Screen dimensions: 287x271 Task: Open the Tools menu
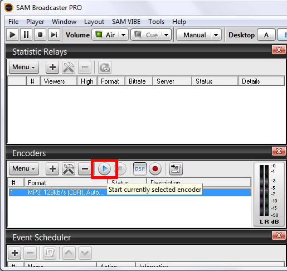pos(156,22)
